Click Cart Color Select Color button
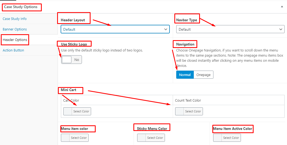287x145 pixels. point(81,111)
